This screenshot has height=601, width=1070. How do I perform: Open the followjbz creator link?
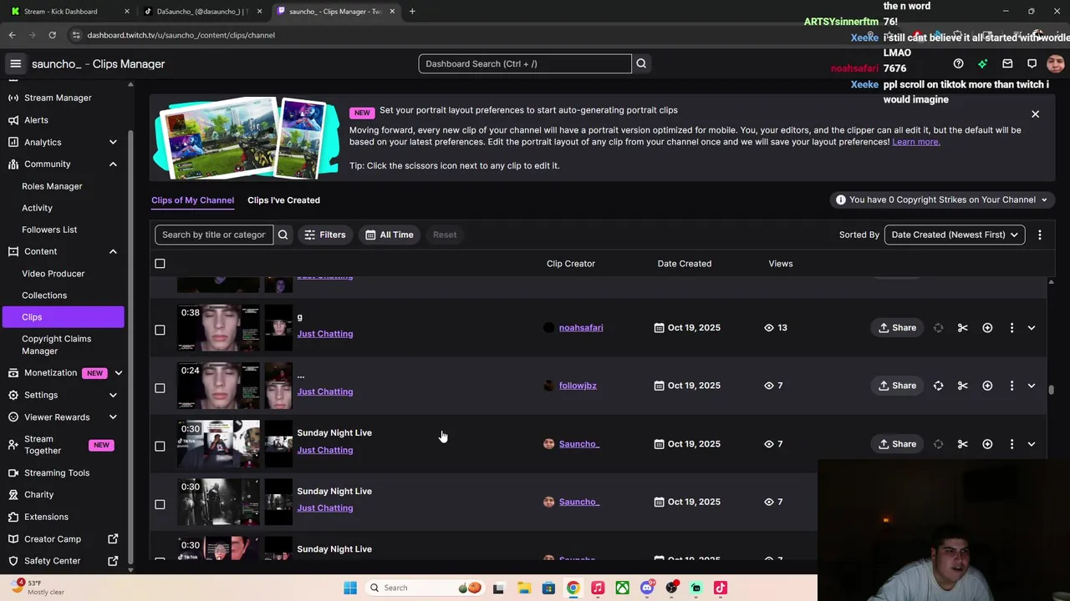pos(578,386)
